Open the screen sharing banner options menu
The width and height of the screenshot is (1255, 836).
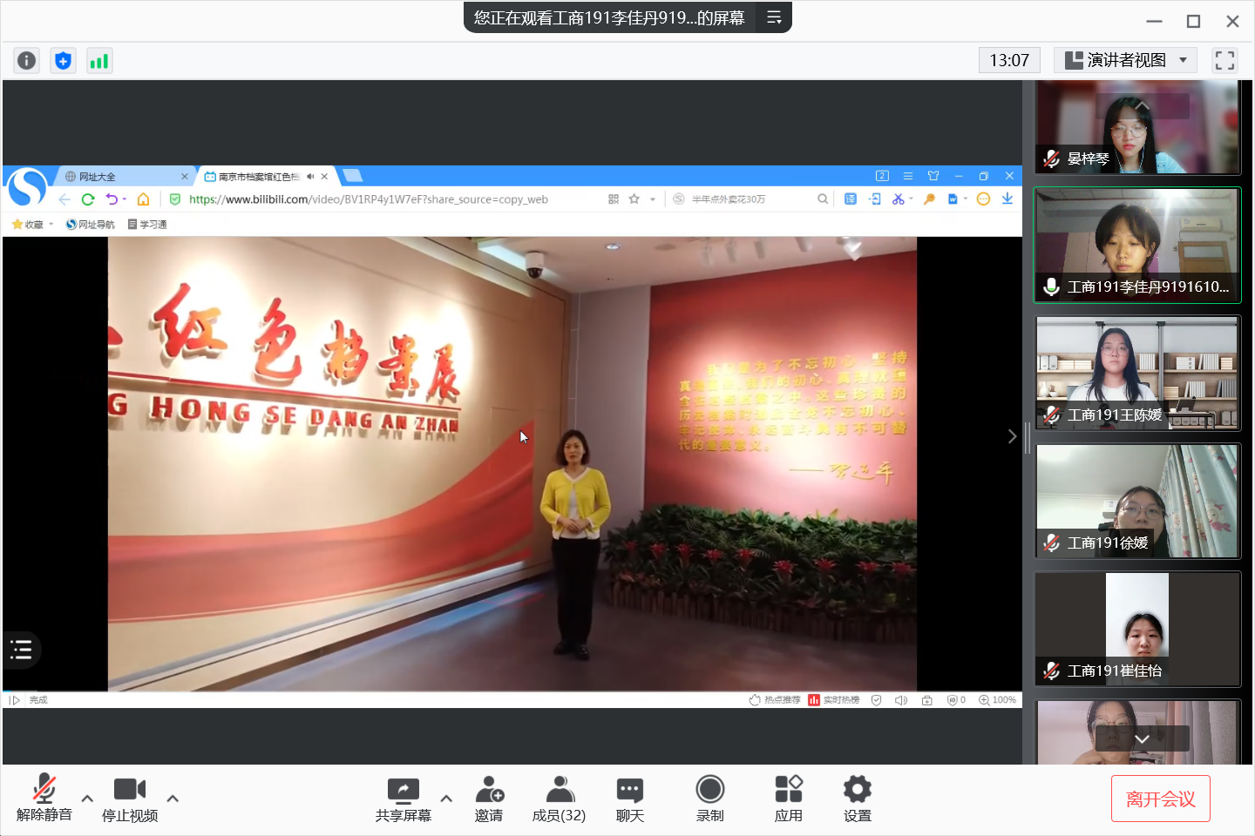774,17
